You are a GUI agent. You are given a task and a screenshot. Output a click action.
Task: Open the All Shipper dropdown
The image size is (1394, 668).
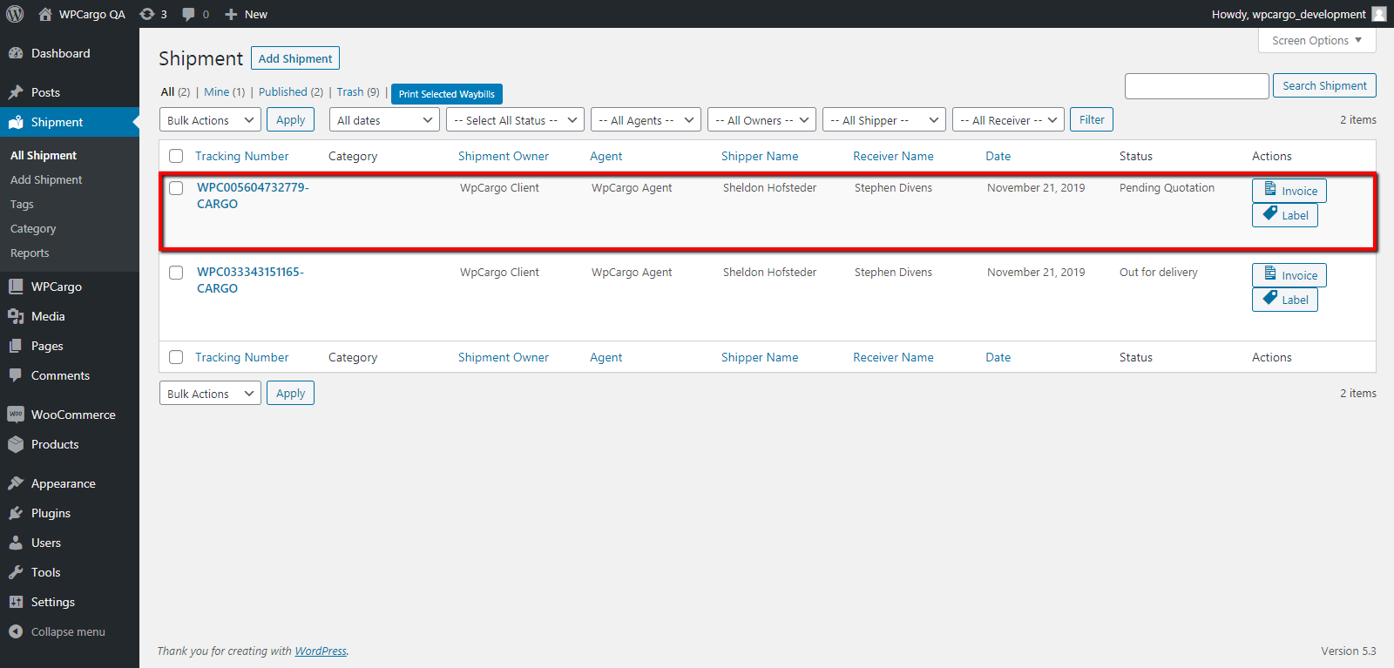[x=884, y=120]
